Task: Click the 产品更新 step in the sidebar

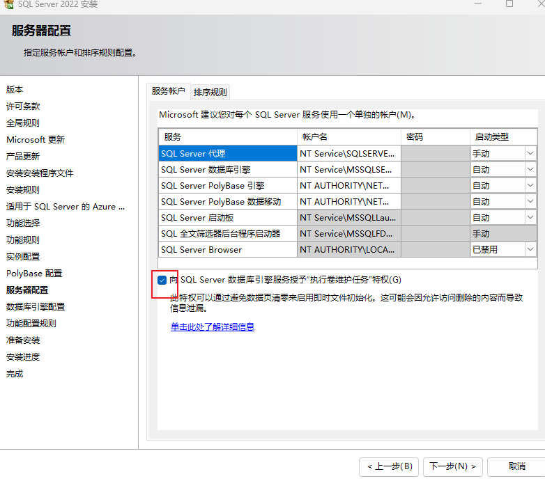Action: click(23, 156)
